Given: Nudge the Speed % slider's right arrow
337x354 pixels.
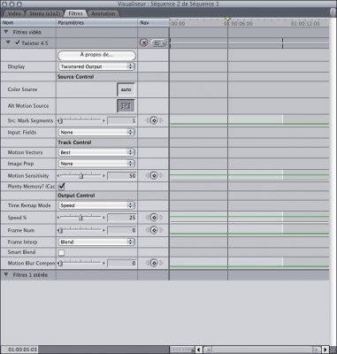Looking at the screenshot, I should point(103,218).
